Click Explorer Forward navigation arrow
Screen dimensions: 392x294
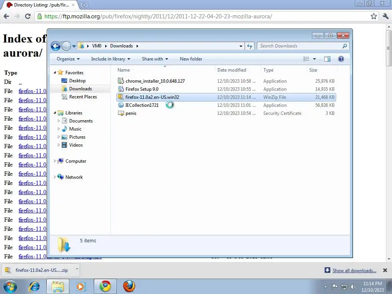[66, 46]
